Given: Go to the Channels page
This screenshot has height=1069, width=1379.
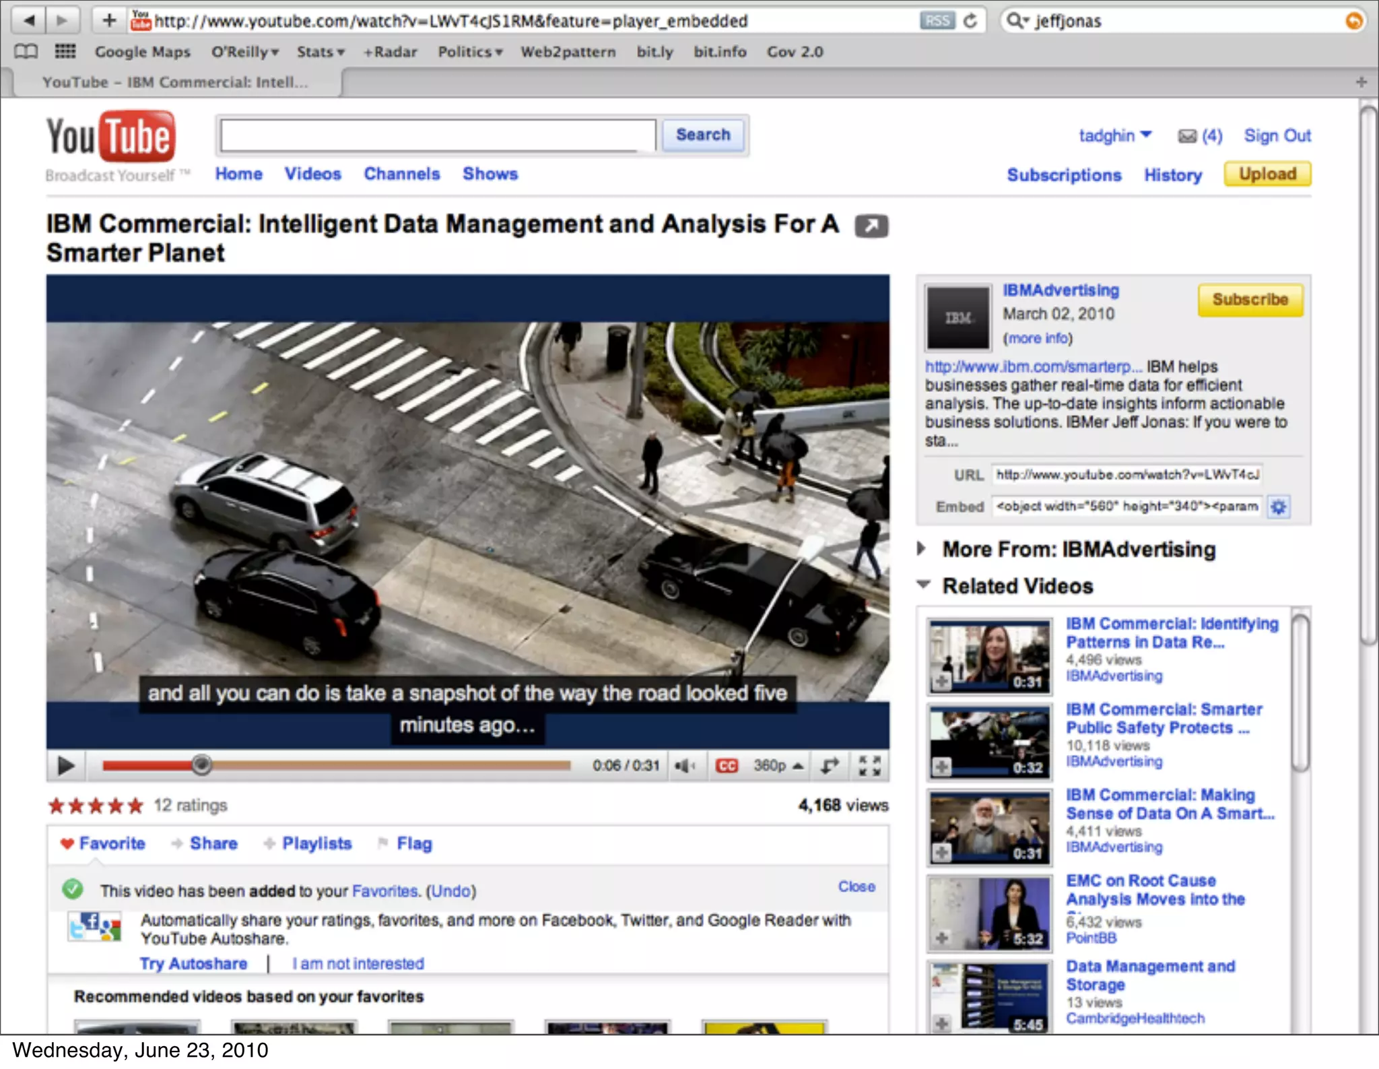Looking at the screenshot, I should click(x=401, y=174).
